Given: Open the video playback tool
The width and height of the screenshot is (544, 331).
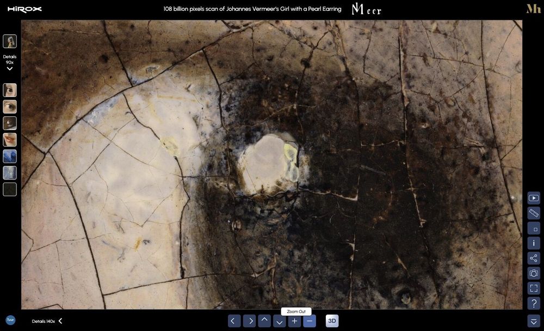Looking at the screenshot, I should 534,198.
